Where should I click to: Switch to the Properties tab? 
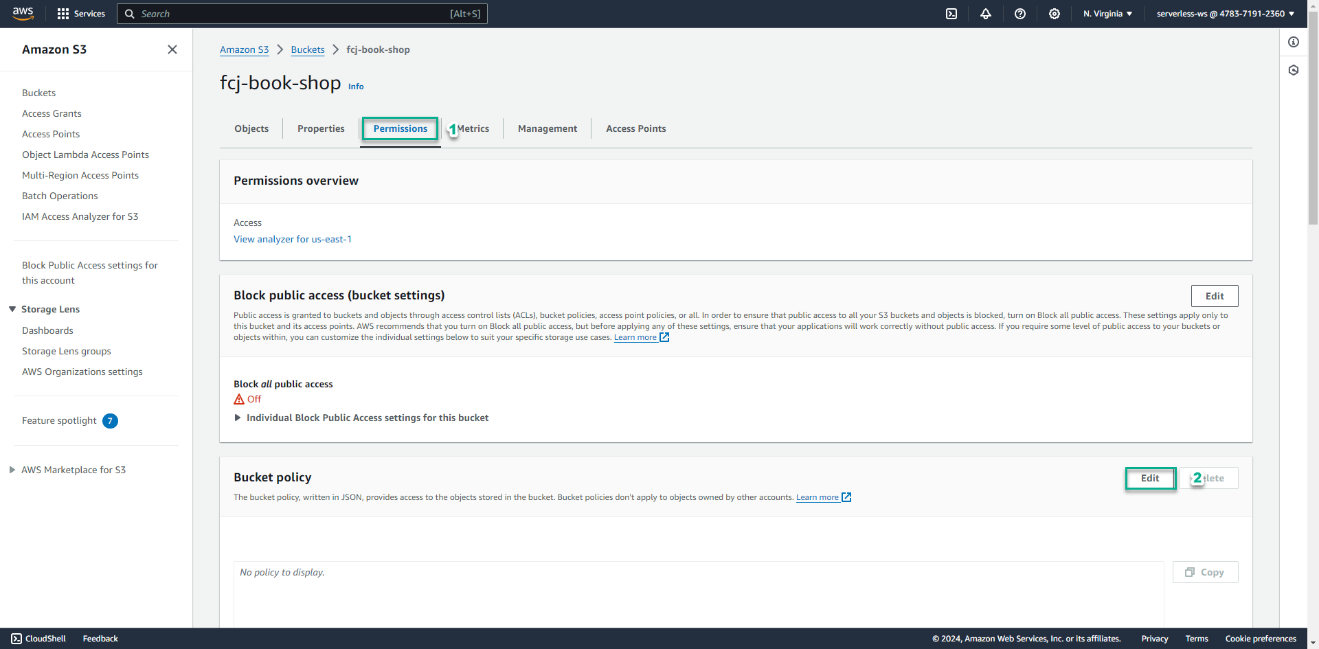(x=321, y=128)
